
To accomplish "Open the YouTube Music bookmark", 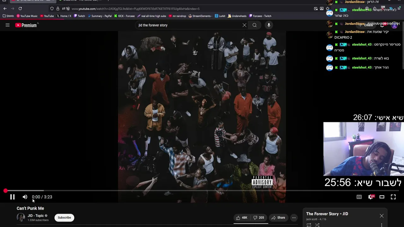I will 27,16.
